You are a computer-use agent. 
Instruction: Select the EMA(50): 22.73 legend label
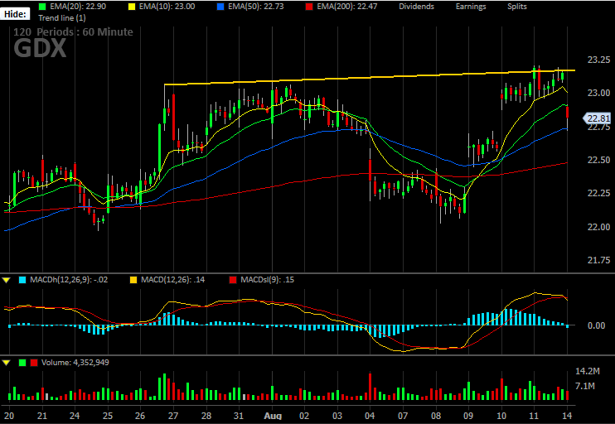coord(256,7)
